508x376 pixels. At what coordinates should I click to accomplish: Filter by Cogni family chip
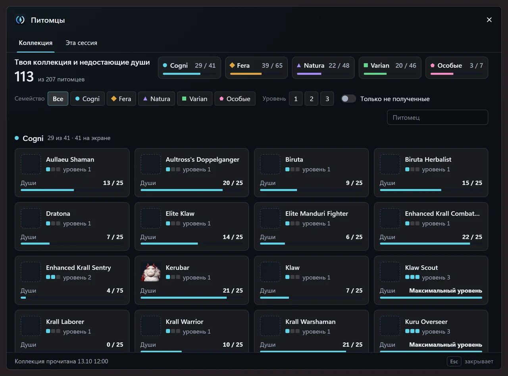tap(87, 99)
